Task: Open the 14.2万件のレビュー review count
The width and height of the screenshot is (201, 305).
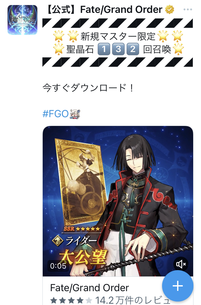Action: pyautogui.click(x=133, y=300)
